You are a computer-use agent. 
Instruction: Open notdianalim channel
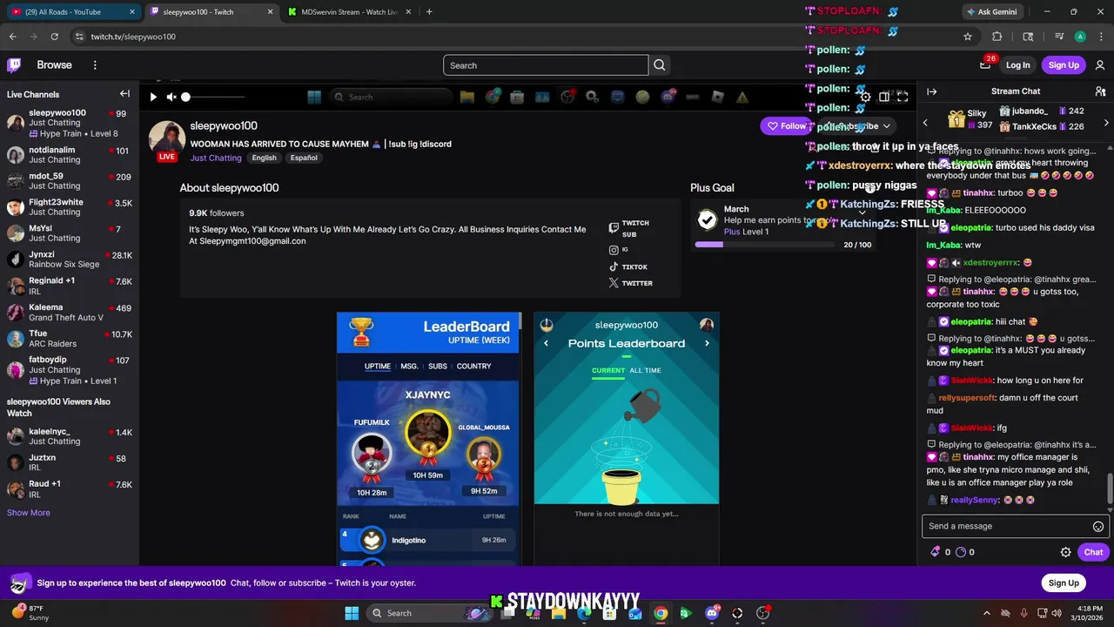pyautogui.click(x=70, y=155)
